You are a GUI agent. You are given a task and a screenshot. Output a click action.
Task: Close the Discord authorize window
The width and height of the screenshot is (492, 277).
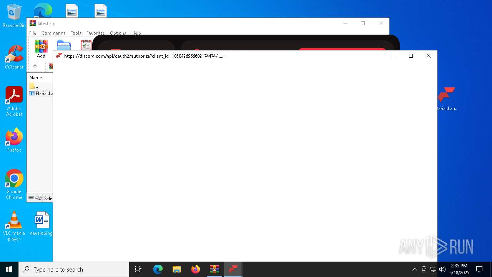429,56
